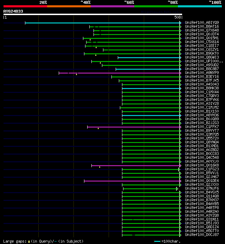Click UniRef100_Q016K8 label
Viewport: 225px width, 244px height.
[x=202, y=165]
